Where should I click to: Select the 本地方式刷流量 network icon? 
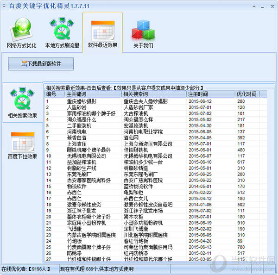62,29
